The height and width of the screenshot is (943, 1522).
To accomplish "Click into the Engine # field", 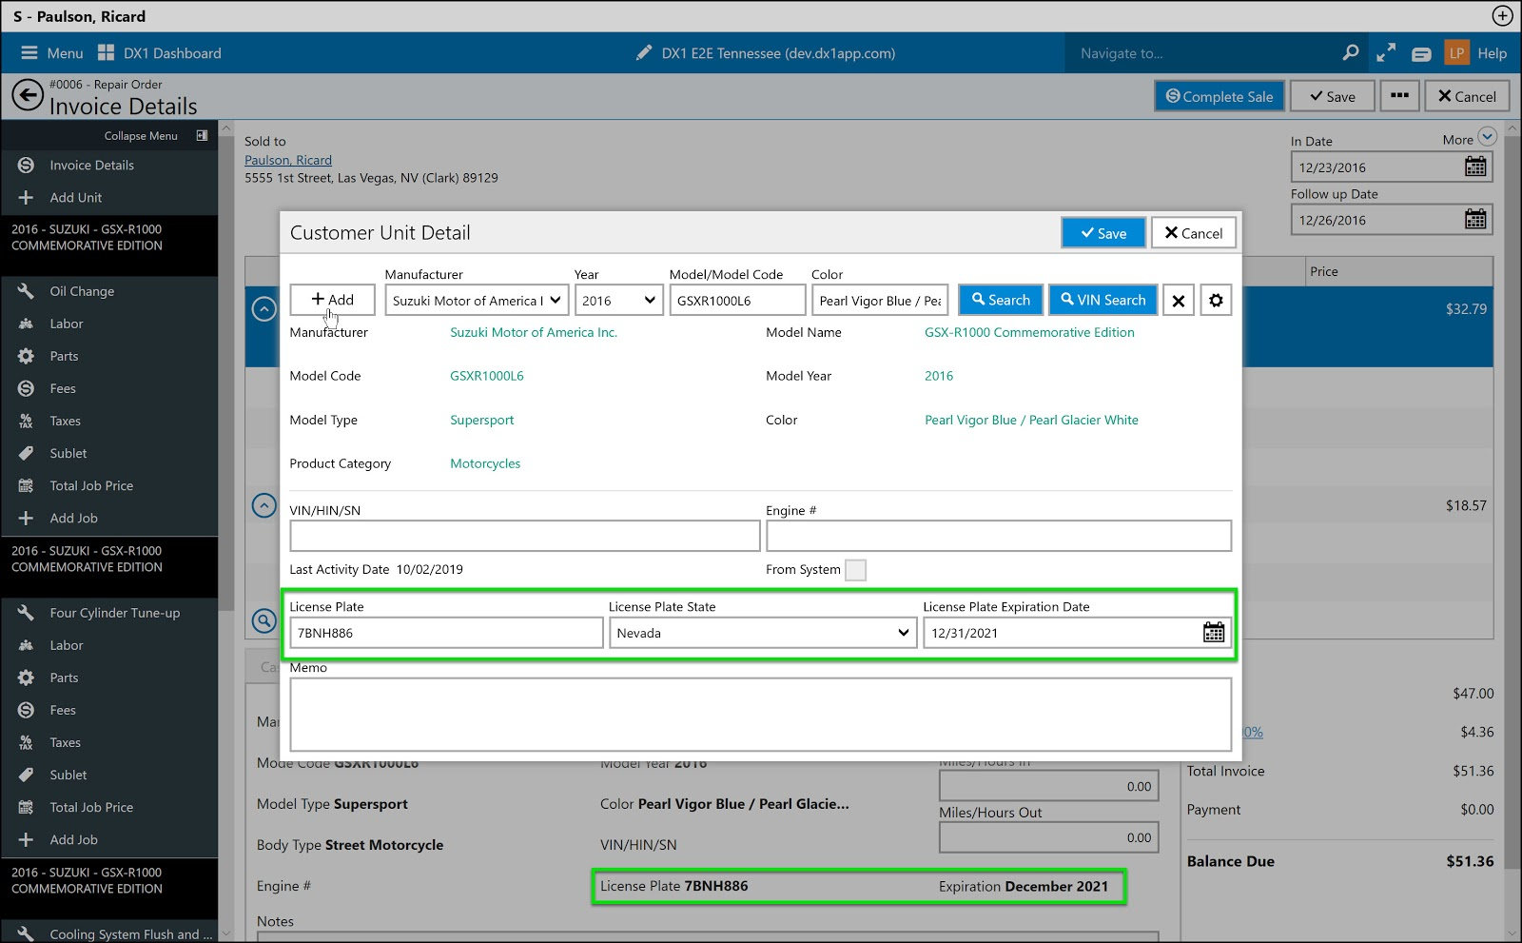I will 999,536.
